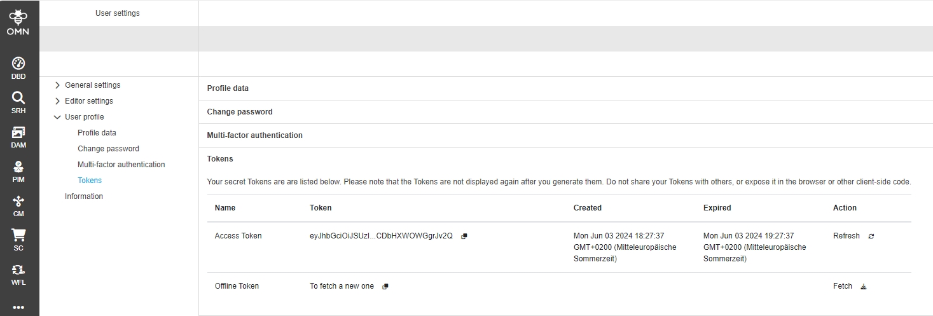Open the Information tree item
This screenshot has height=316, width=933.
84,196
